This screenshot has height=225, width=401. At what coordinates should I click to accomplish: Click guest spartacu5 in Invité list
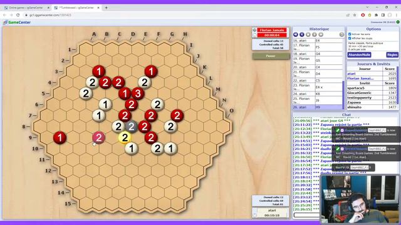click(x=356, y=88)
